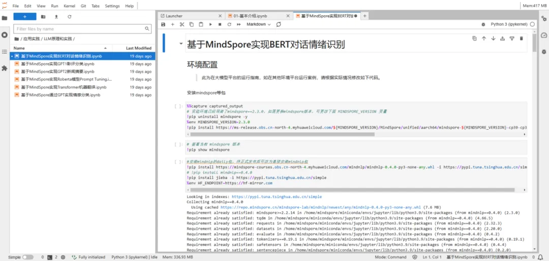
Task: Open the debugger panel in right sidebar
Action: pyautogui.click(x=544, y=52)
